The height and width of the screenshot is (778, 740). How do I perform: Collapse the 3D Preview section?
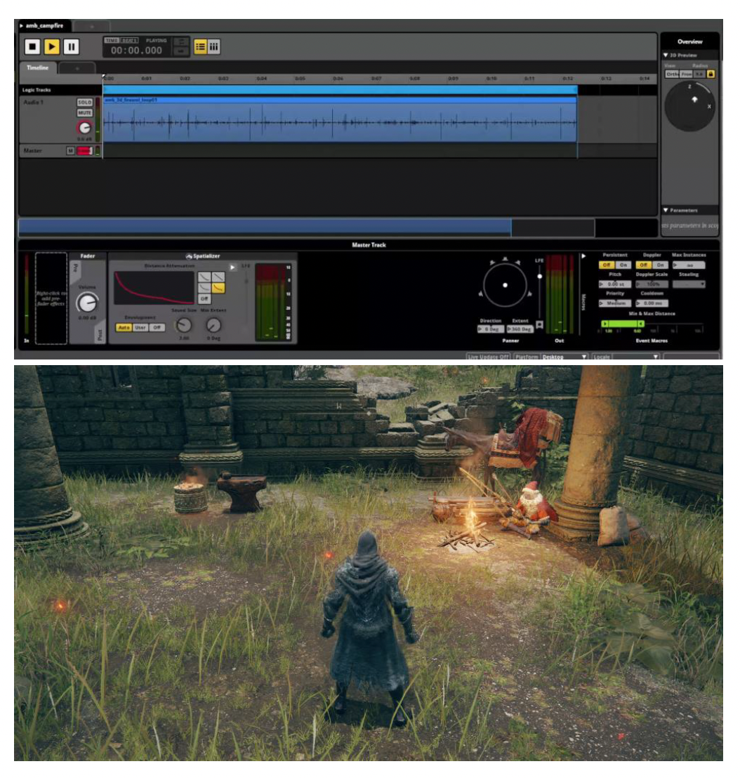coord(666,55)
